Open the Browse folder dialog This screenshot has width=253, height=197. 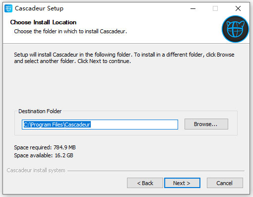pos(206,124)
